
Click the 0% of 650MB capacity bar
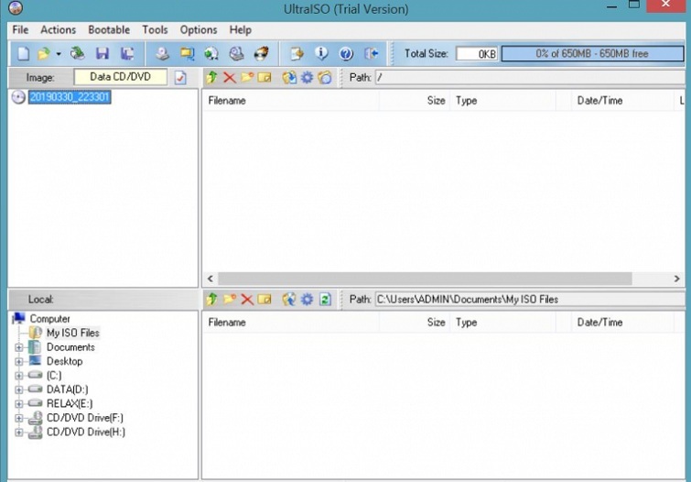click(x=592, y=54)
